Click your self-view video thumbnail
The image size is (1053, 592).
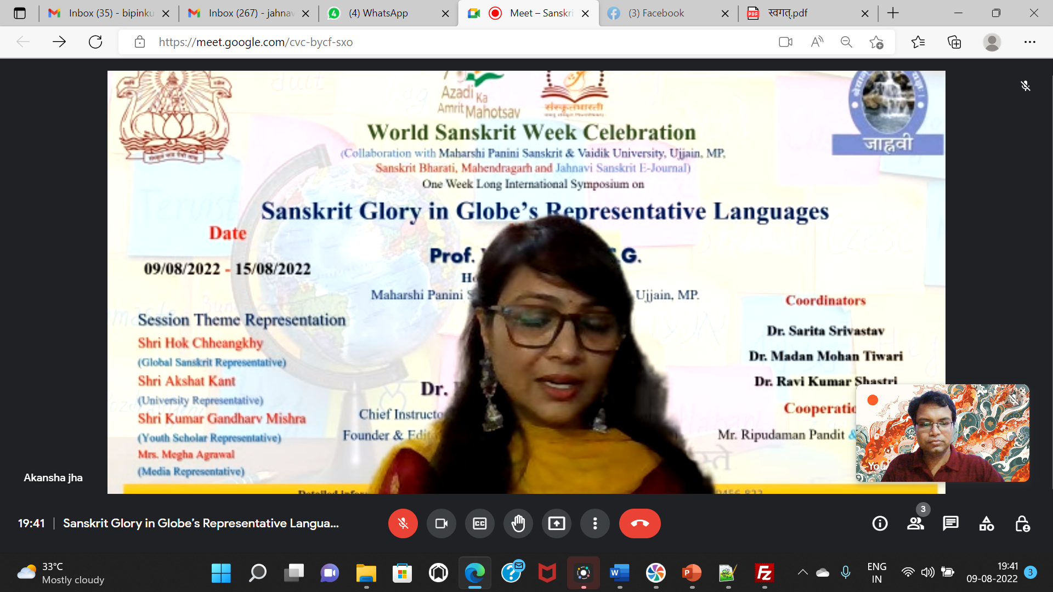coord(942,433)
